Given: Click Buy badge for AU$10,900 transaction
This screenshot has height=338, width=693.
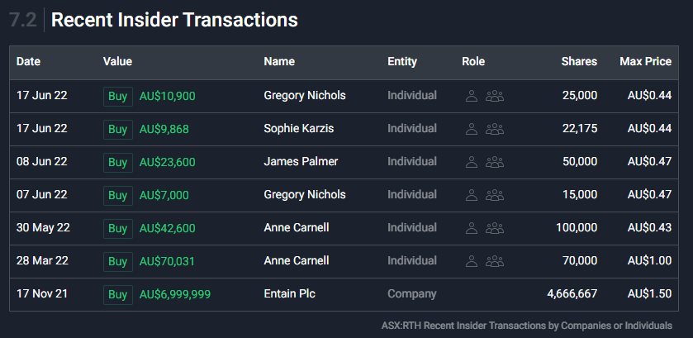Looking at the screenshot, I should tap(118, 96).
